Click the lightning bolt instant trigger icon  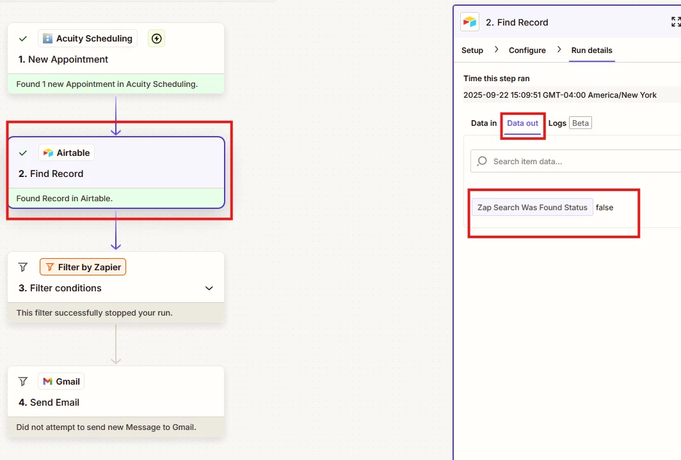[x=156, y=38]
